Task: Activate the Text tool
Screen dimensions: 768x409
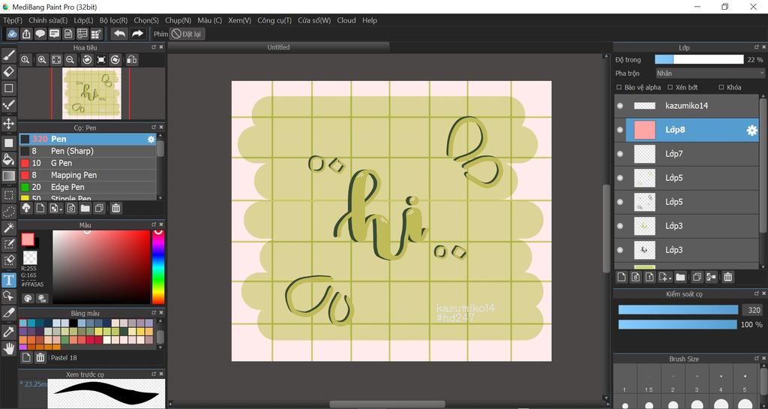Action: (x=9, y=280)
